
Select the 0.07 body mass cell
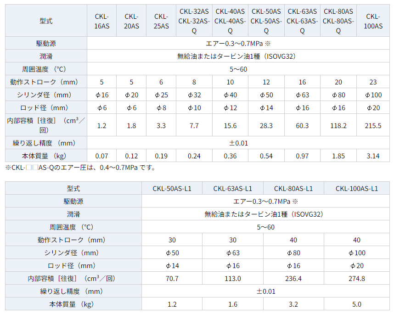pos(101,156)
